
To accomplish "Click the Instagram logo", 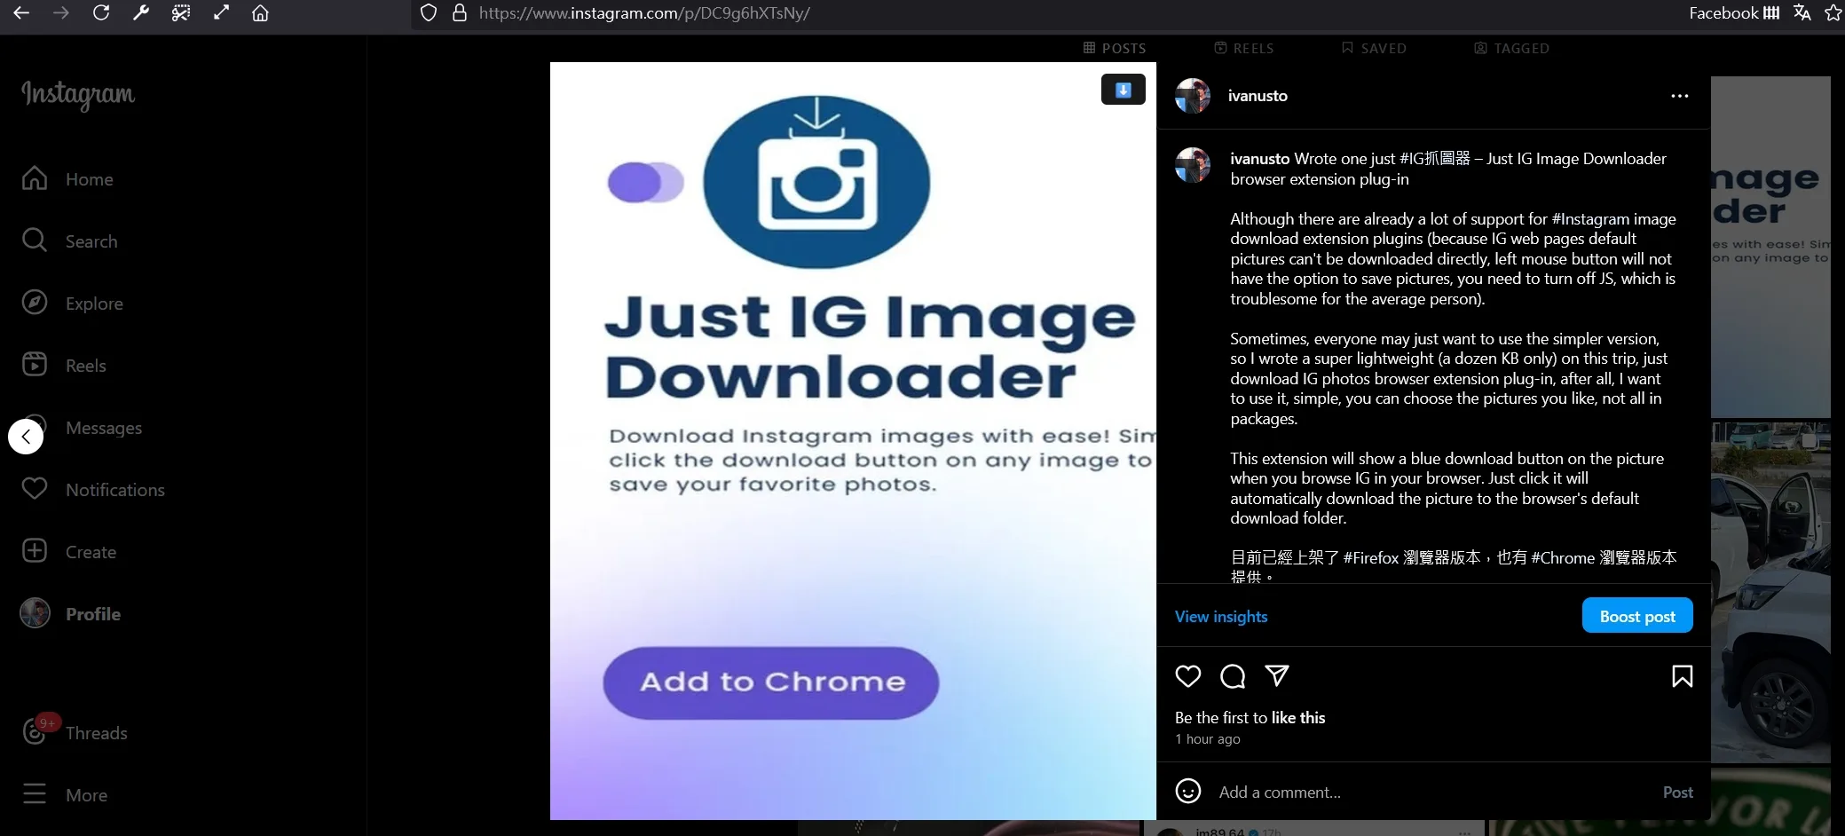I will [x=78, y=94].
